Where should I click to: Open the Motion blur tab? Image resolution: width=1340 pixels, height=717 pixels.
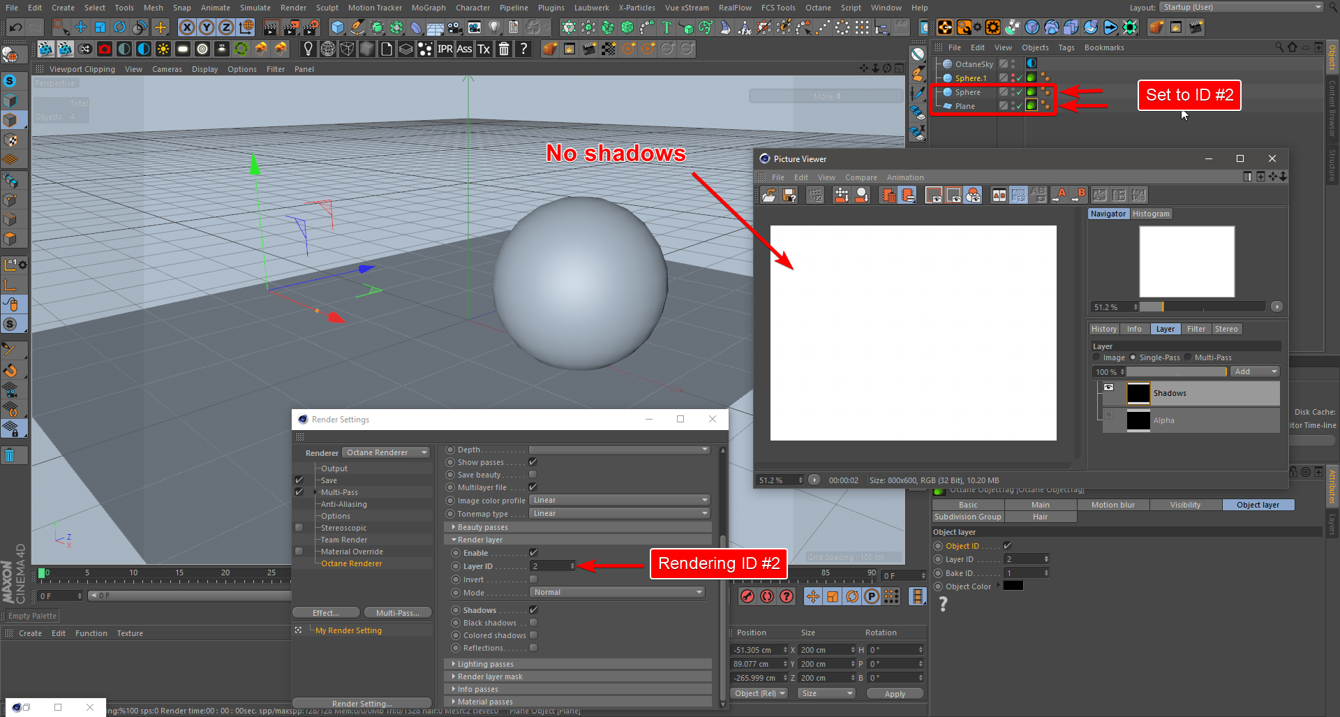(x=1113, y=505)
